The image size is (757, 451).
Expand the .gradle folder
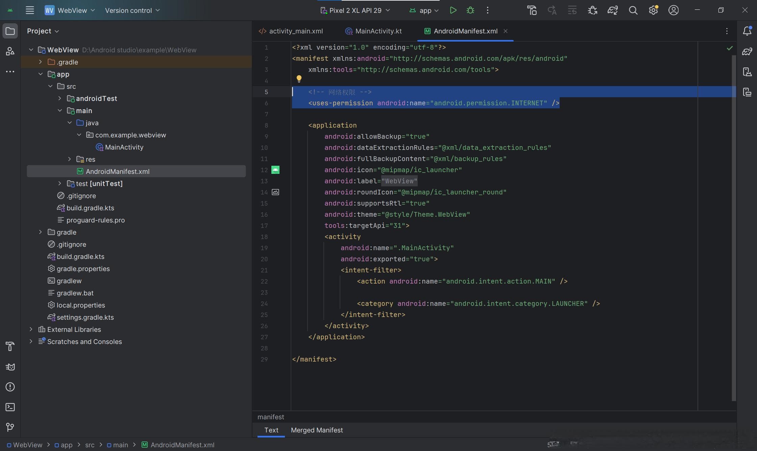tap(40, 62)
